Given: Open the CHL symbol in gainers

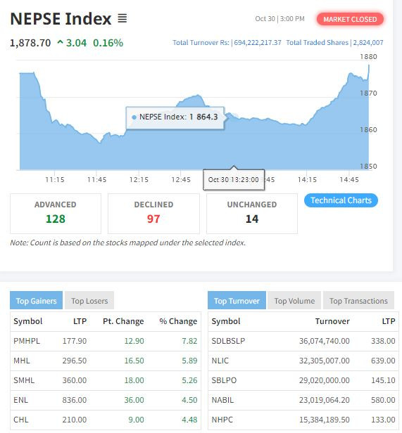Looking at the screenshot, I should pyautogui.click(x=21, y=420).
